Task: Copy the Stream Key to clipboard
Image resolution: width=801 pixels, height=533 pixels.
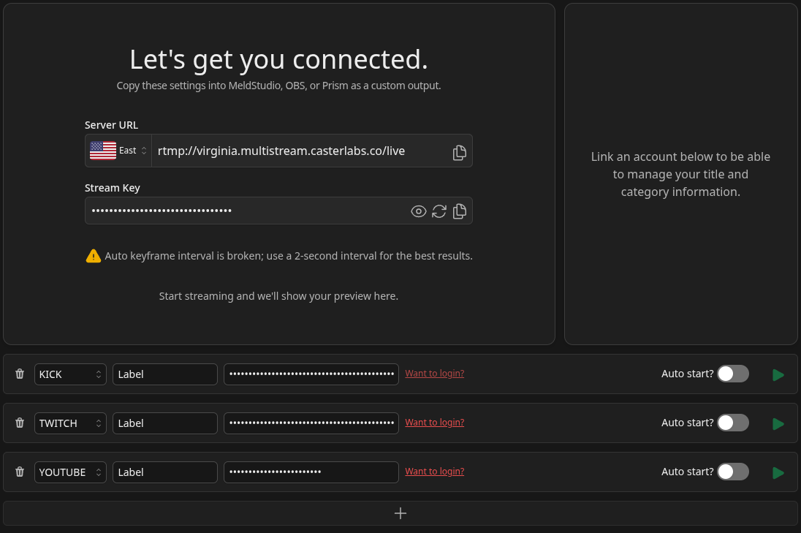Action: point(460,211)
